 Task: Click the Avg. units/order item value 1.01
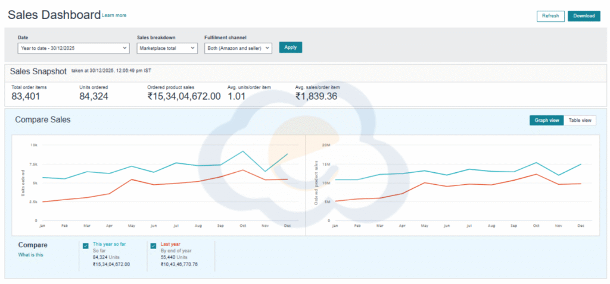coord(237,96)
